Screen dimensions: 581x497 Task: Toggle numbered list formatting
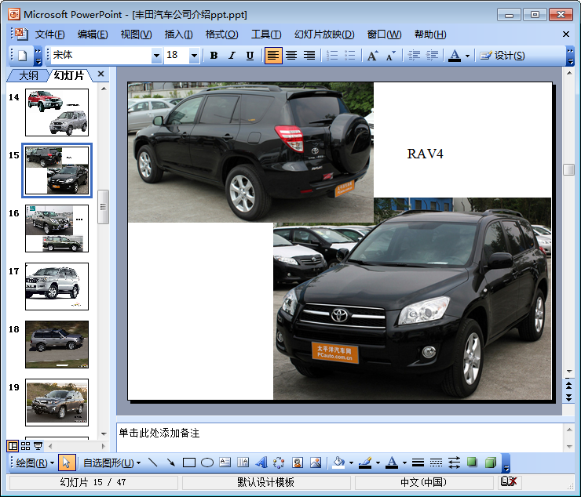pyautogui.click(x=332, y=56)
